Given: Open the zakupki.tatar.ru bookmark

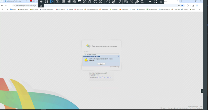Looking at the screenshot, I should point(164,10).
